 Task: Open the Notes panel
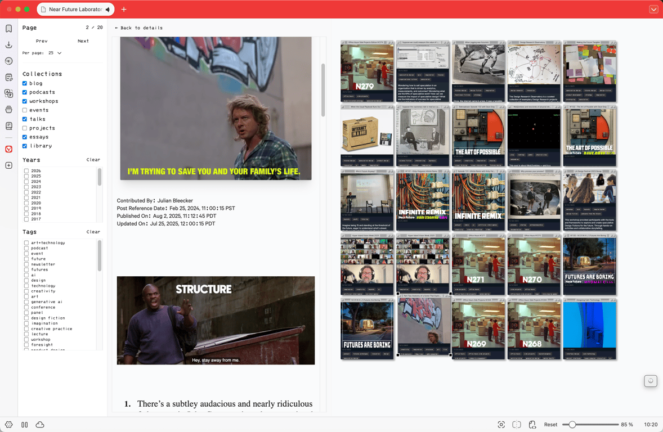[8, 78]
